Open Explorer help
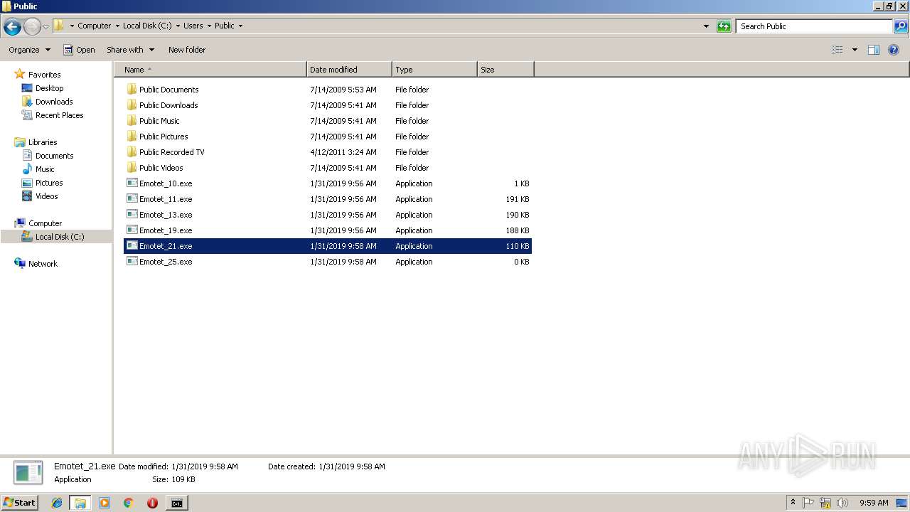 pyautogui.click(x=894, y=50)
